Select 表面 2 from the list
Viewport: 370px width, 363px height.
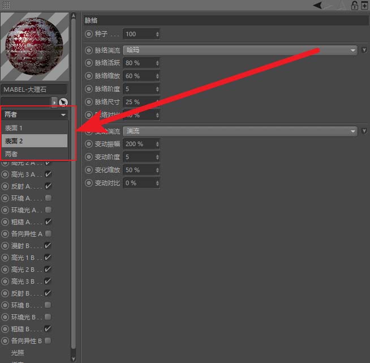click(x=35, y=141)
